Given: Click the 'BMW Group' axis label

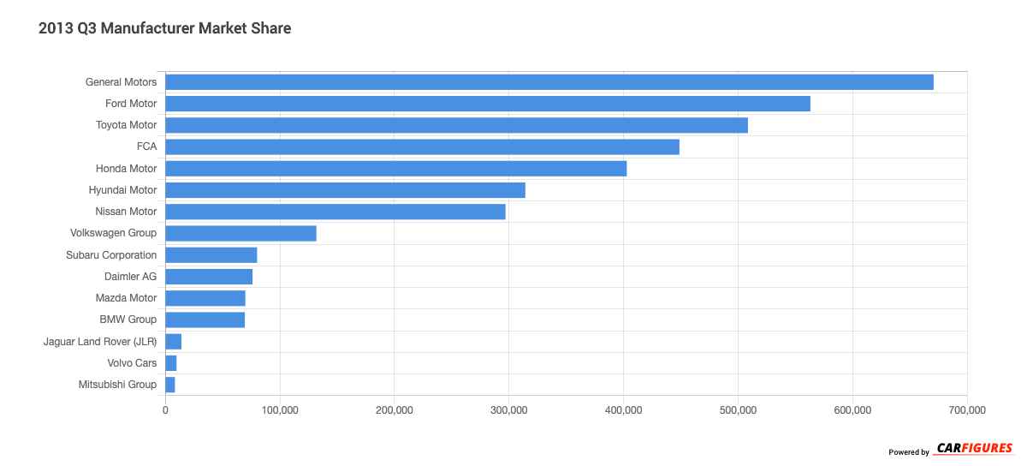Looking at the screenshot, I should pyautogui.click(x=128, y=320).
